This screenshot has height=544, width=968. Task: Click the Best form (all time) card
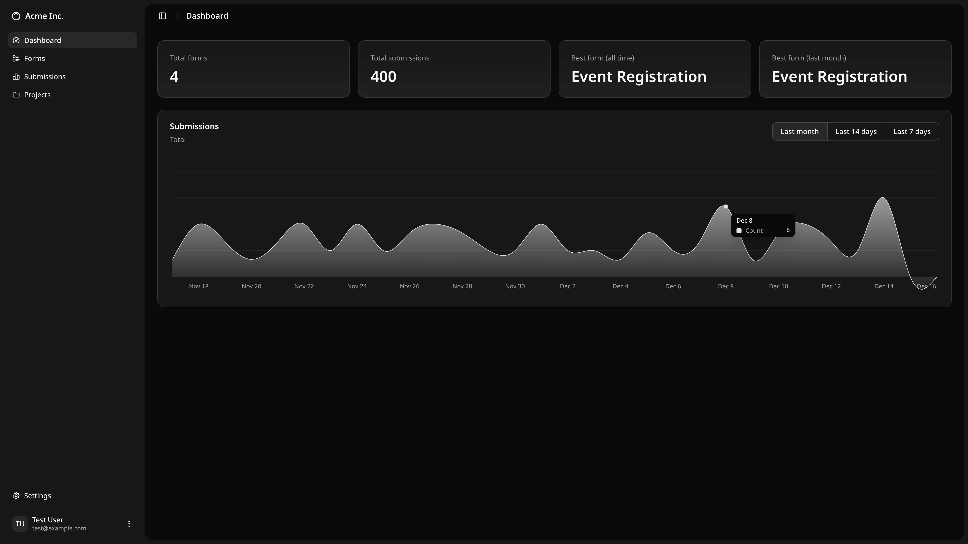point(655,69)
